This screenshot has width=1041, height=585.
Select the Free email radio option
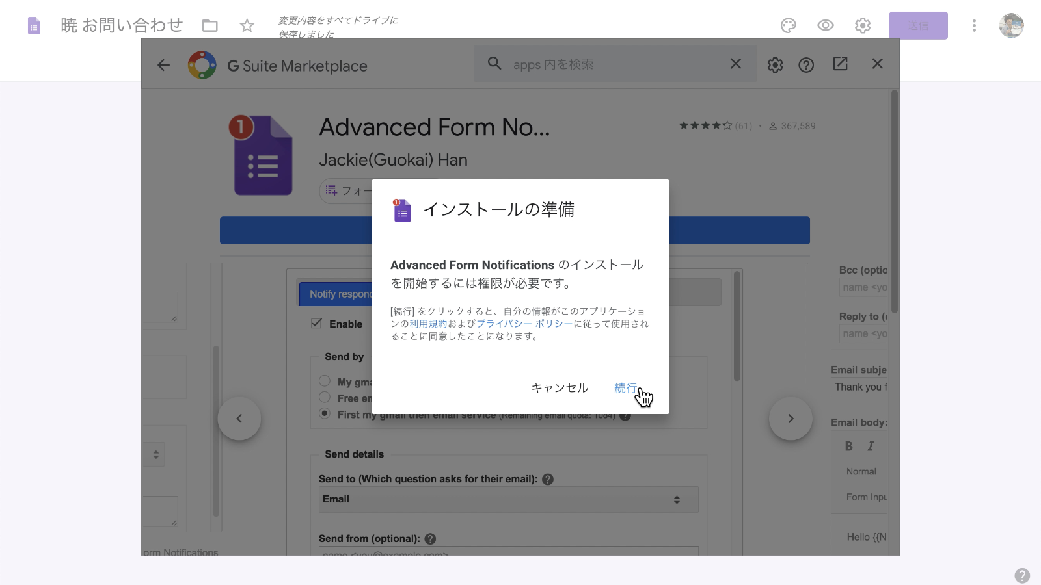(x=325, y=397)
